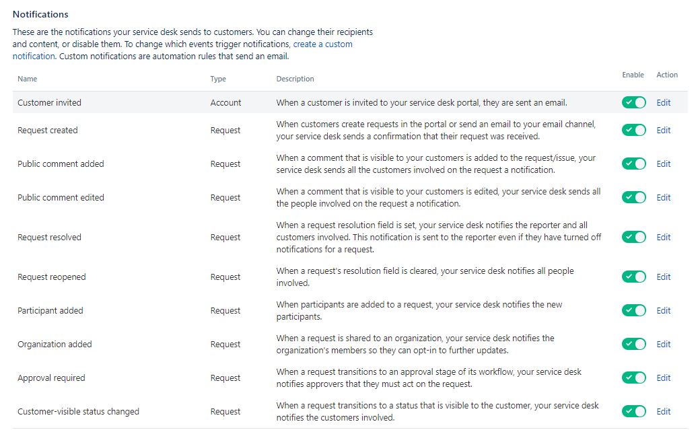Click the Action column header

[x=667, y=75]
